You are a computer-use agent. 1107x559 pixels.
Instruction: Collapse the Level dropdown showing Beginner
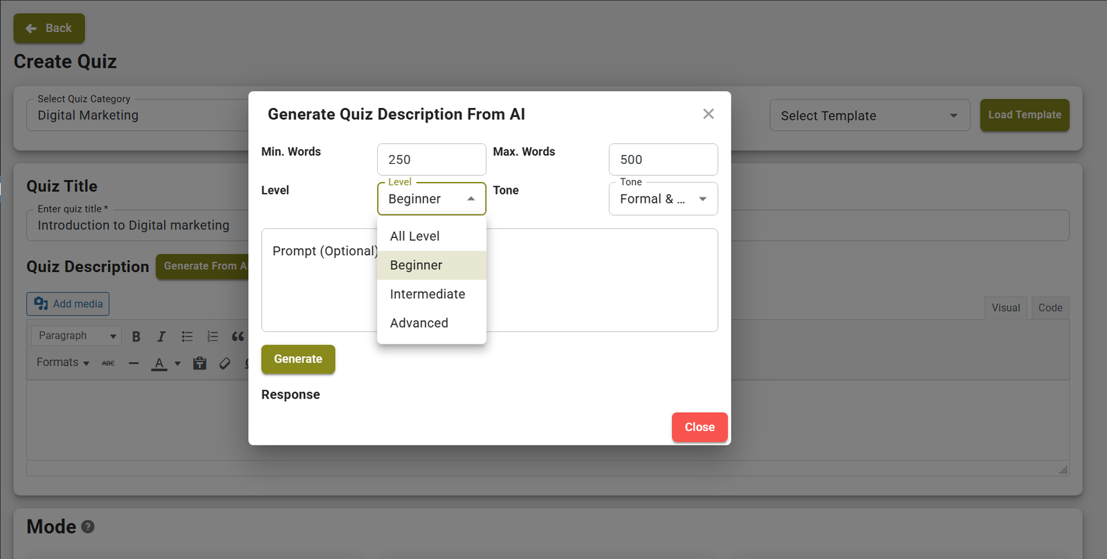[x=431, y=199]
